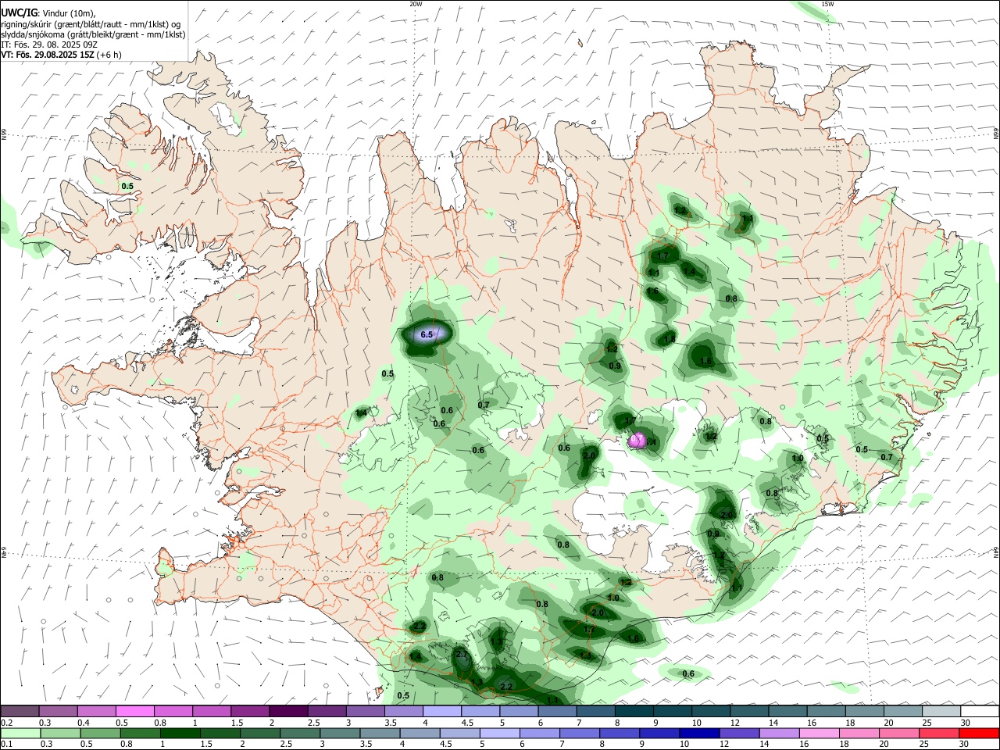Click the 15W longitude label
Screen dimensions: 1000x750
click(x=827, y=4)
